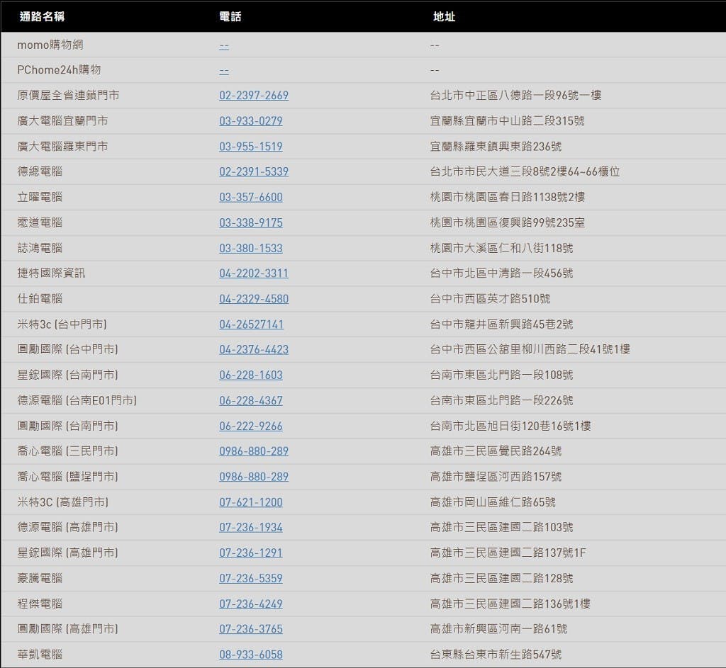Click store name 誌鴻電腦
This screenshot has height=668, width=726.
[40, 248]
